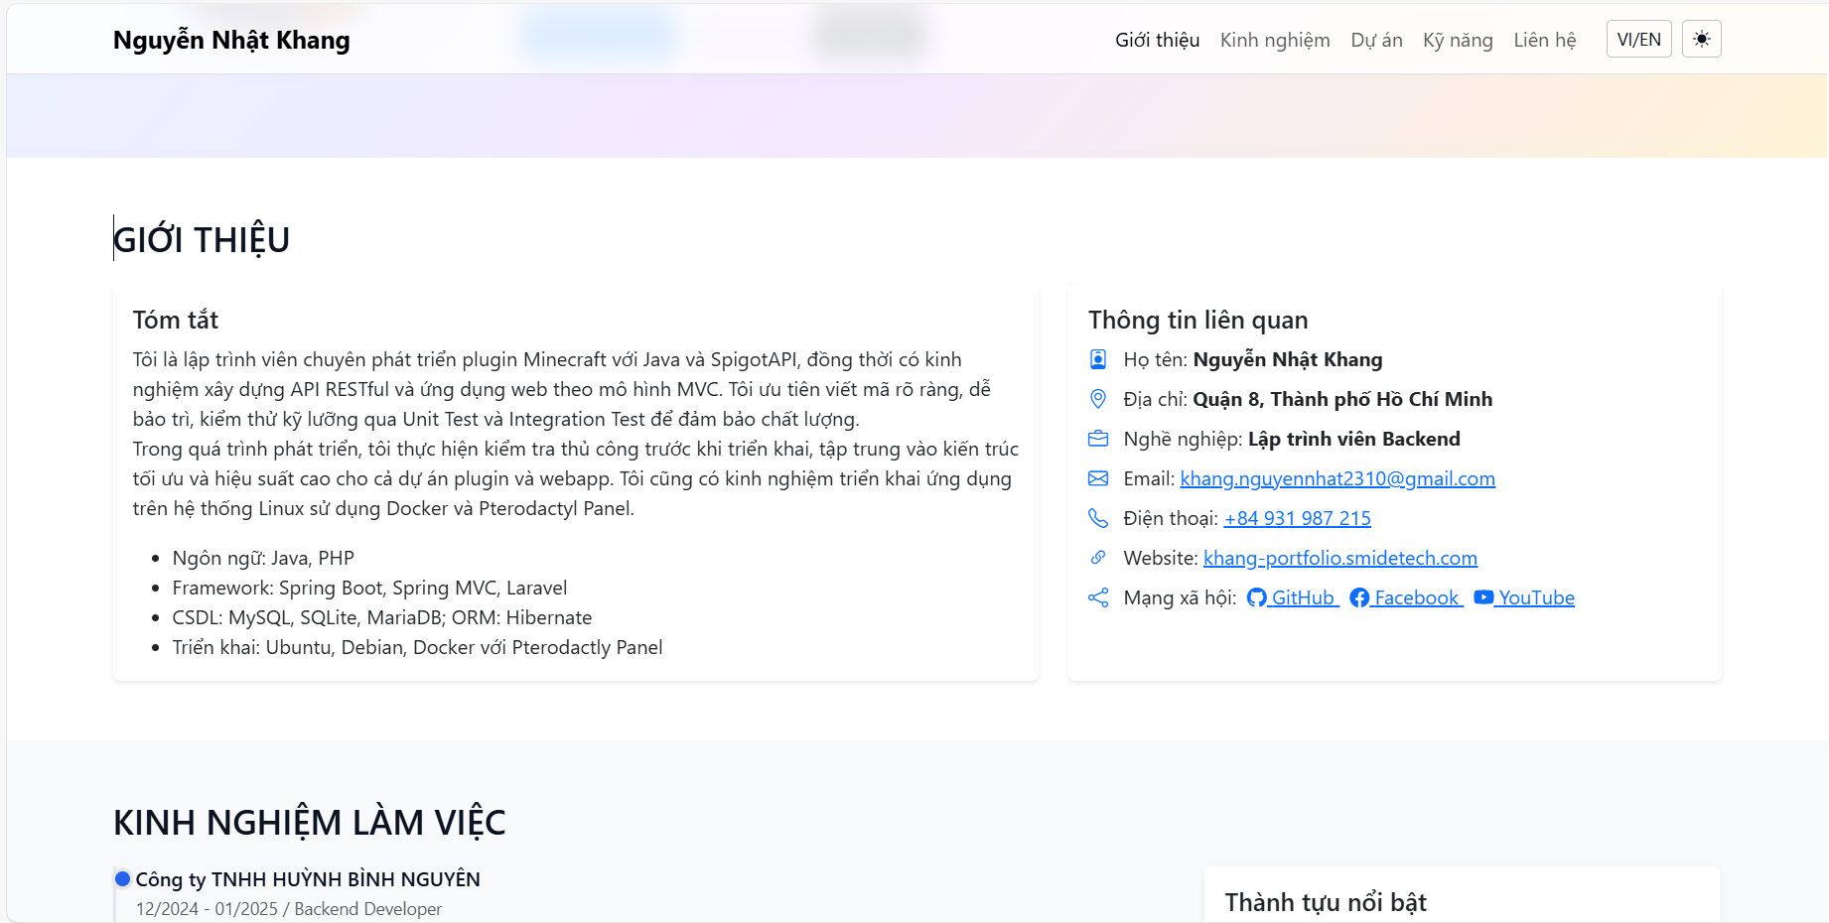Click the briefcase icon beside Nghề nghiệp
Screen dimensions: 1829x923
coord(1098,439)
